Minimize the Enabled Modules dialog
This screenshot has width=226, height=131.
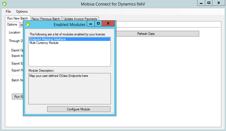[x=91, y=23]
